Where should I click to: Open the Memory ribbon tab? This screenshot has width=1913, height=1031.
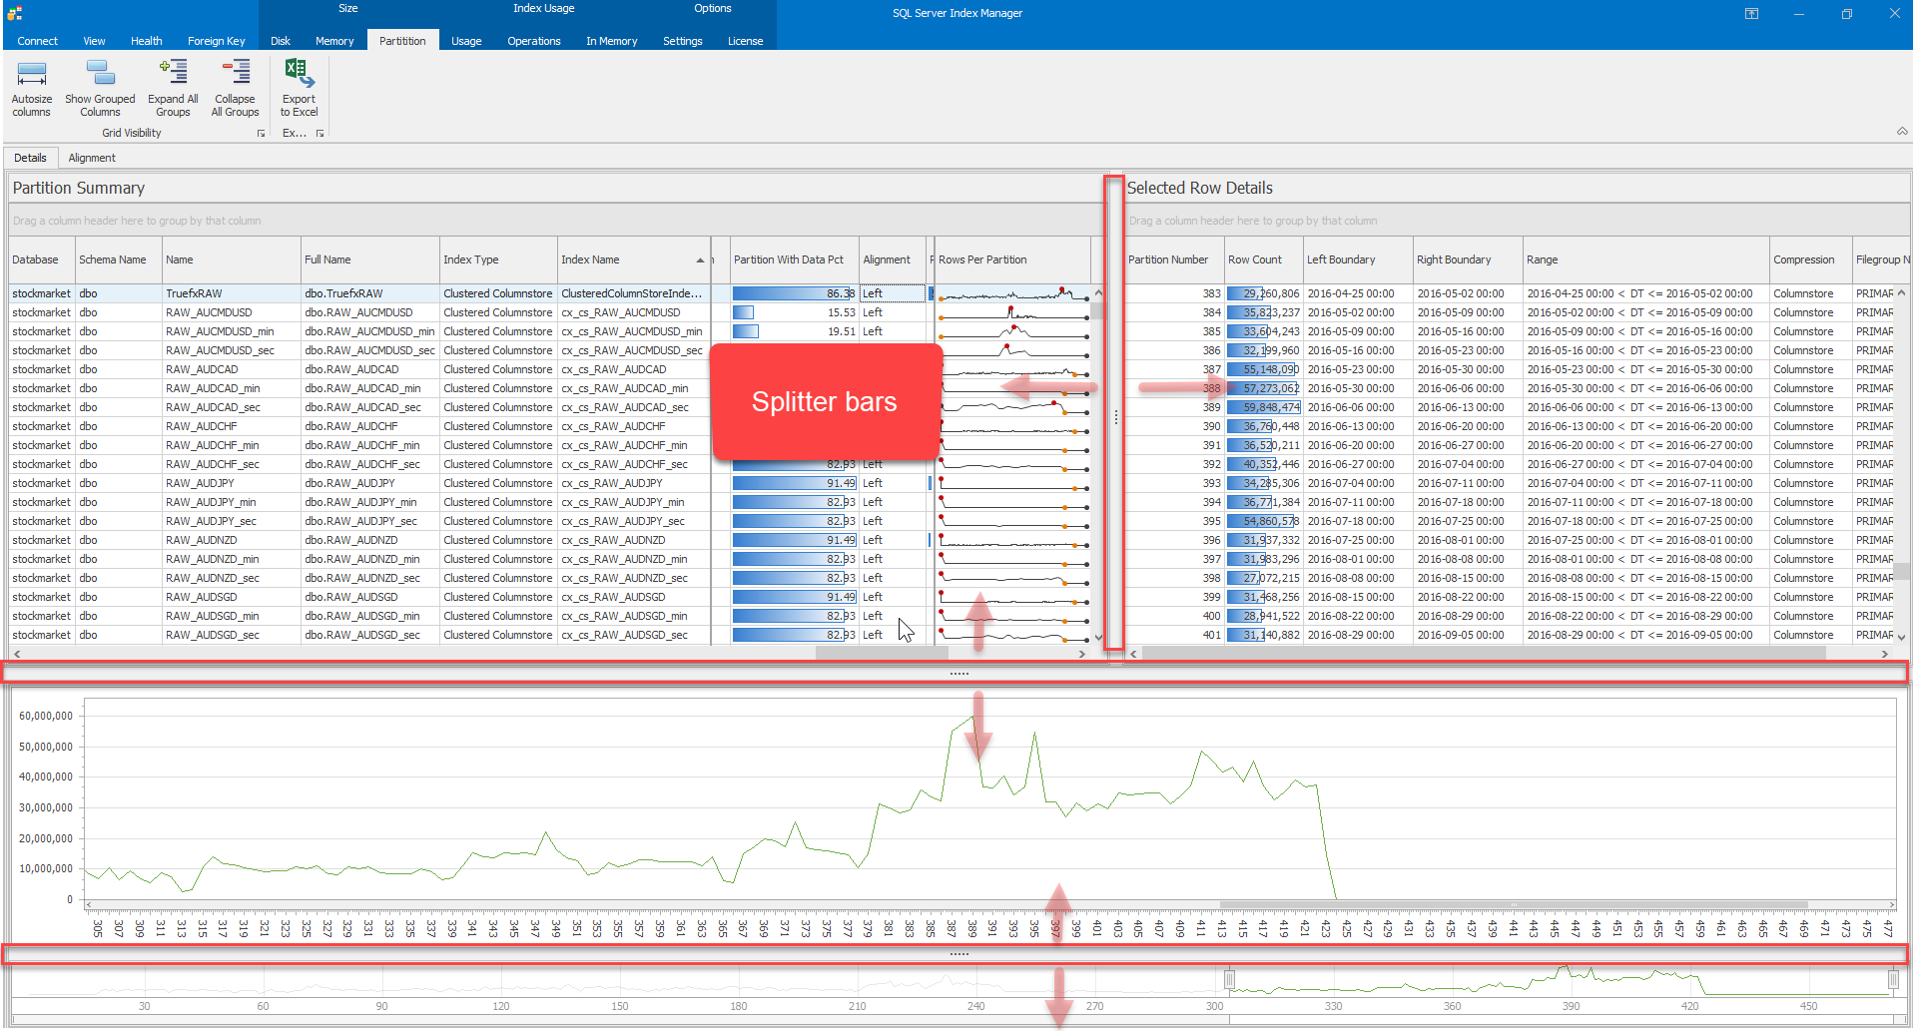tap(334, 41)
